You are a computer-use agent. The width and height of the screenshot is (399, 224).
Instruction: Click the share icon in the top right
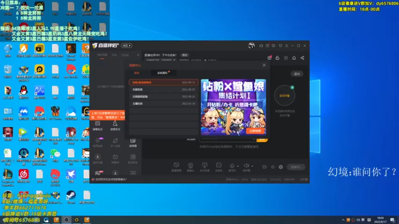pyautogui.click(x=302, y=58)
